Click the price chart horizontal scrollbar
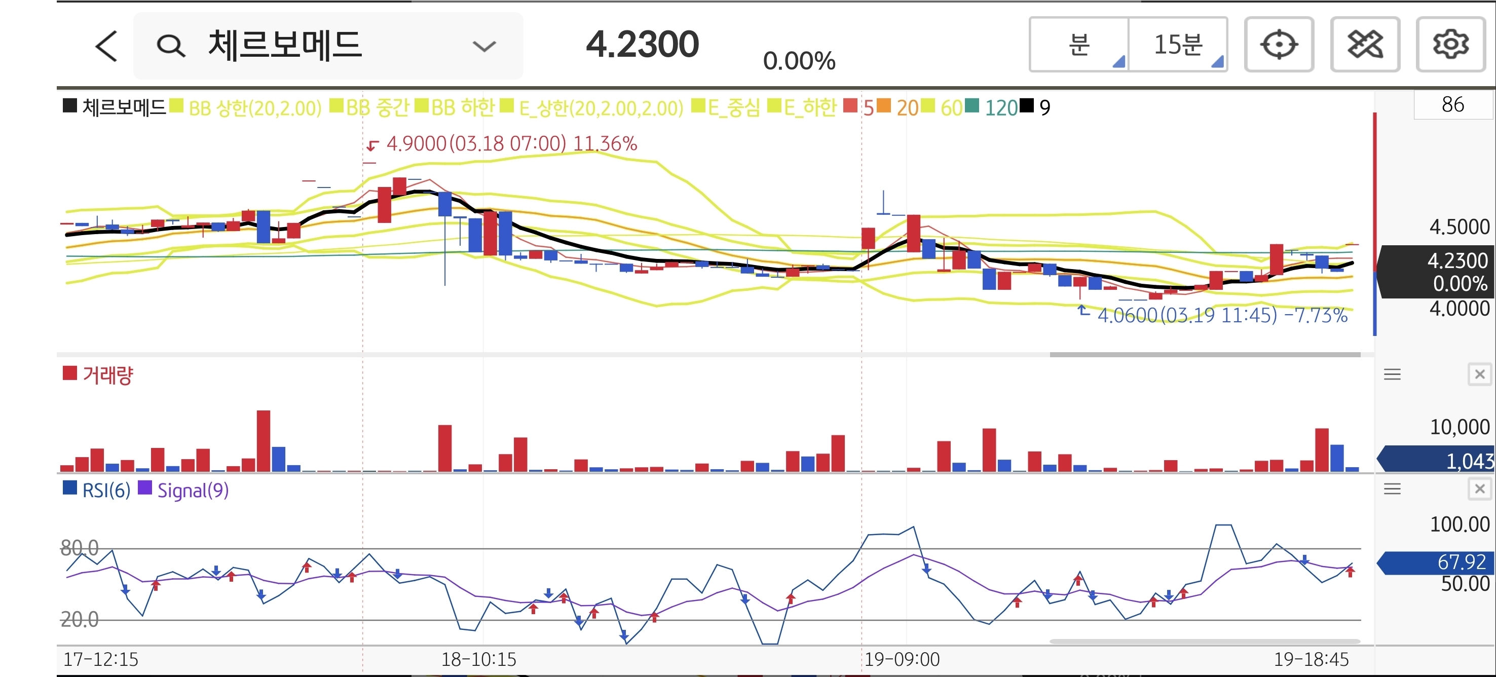 tap(1205, 354)
